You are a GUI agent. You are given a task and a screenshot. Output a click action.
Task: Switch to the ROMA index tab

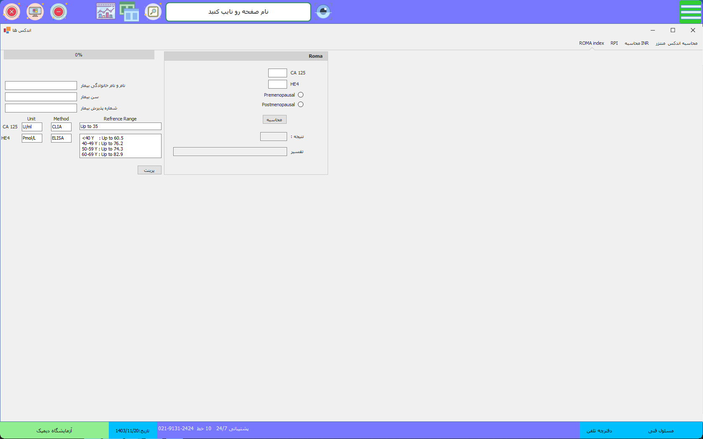coord(591,43)
